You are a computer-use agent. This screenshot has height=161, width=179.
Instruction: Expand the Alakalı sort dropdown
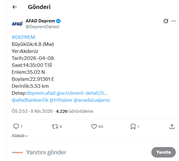tap(20, 136)
